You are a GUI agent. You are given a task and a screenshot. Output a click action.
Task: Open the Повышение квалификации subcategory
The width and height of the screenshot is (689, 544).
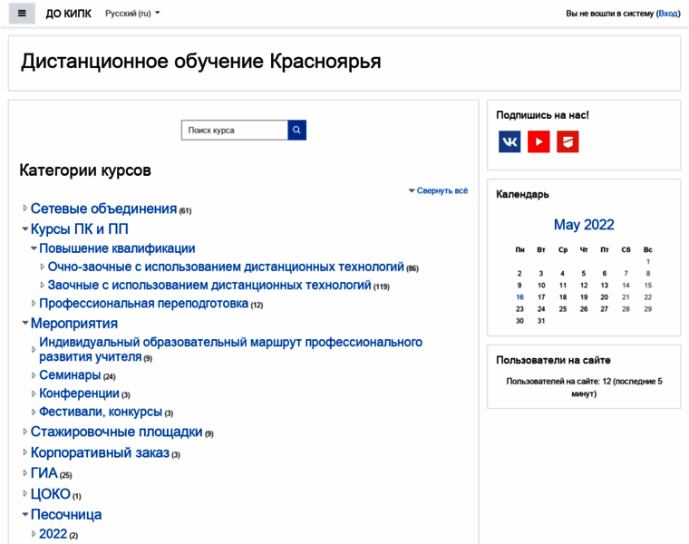click(x=117, y=248)
